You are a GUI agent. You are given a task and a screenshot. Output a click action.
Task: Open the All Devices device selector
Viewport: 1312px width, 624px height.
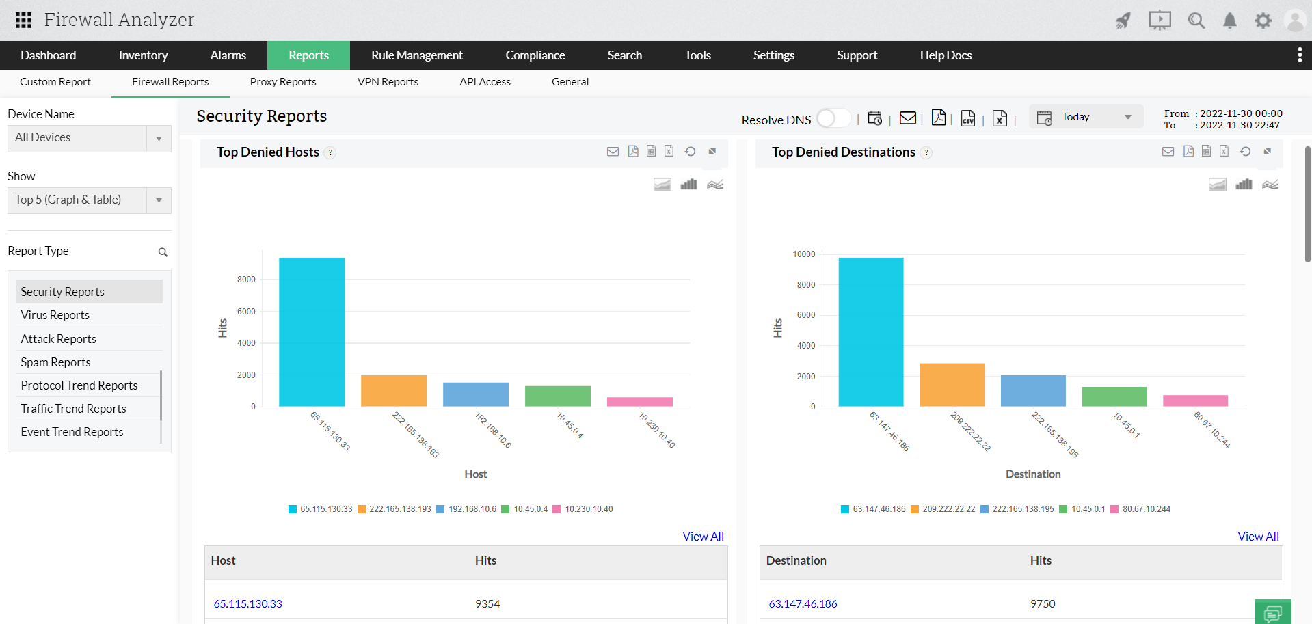coord(89,138)
